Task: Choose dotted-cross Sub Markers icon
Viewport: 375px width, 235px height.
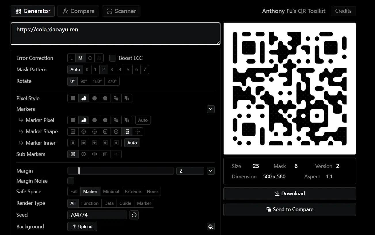Action: 116,154
